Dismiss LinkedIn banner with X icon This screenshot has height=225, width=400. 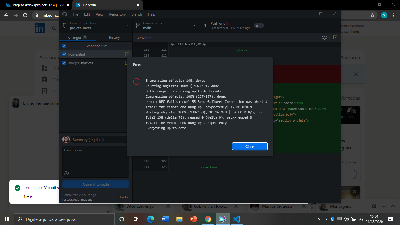(x=356, y=74)
